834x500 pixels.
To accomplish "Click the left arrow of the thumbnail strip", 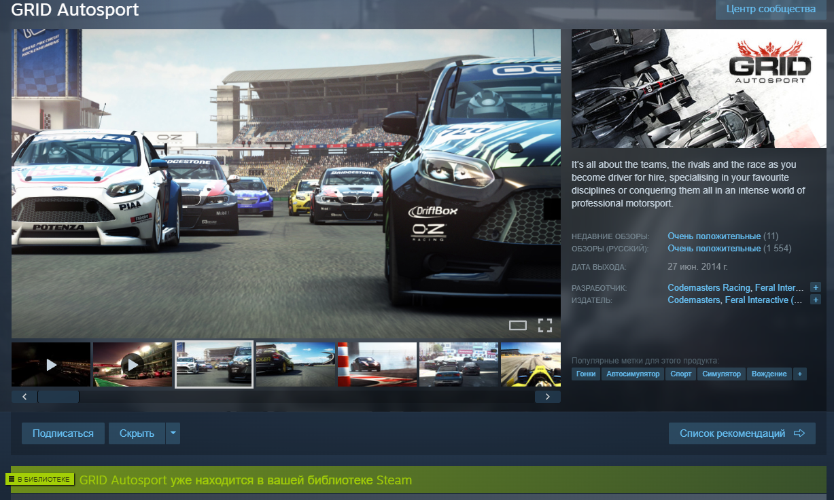I will 24,397.
